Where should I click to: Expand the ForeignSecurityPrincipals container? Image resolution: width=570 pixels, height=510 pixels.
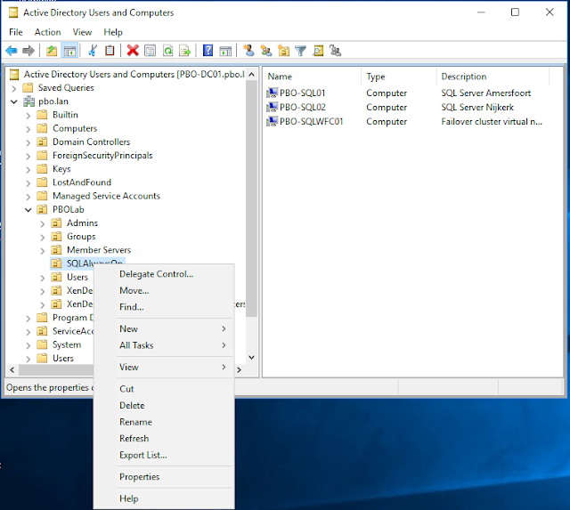(x=28, y=156)
